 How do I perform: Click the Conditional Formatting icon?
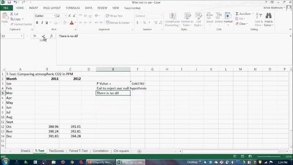(173, 16)
